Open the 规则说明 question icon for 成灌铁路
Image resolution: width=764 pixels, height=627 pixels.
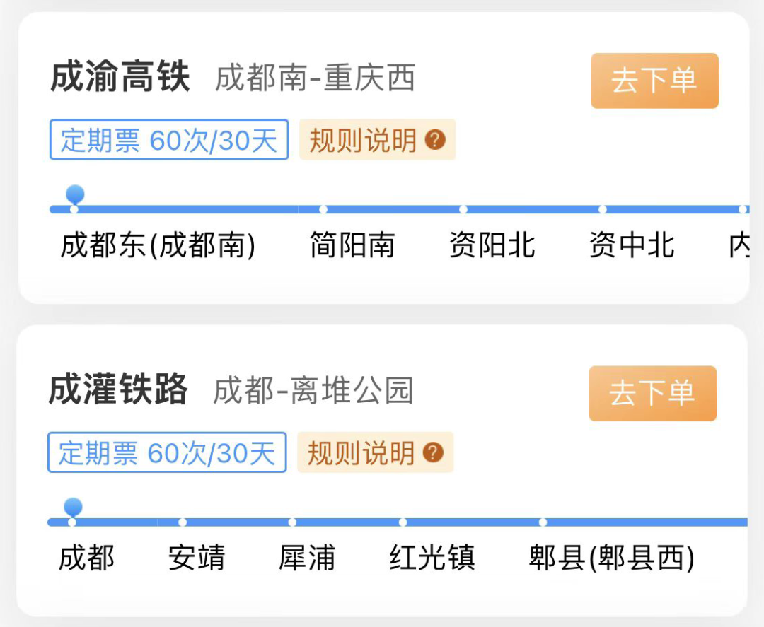point(433,452)
